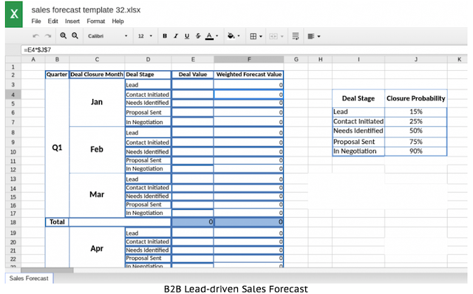Open the Calibri font family dropdown
The height and width of the screenshot is (294, 473).
(107, 36)
